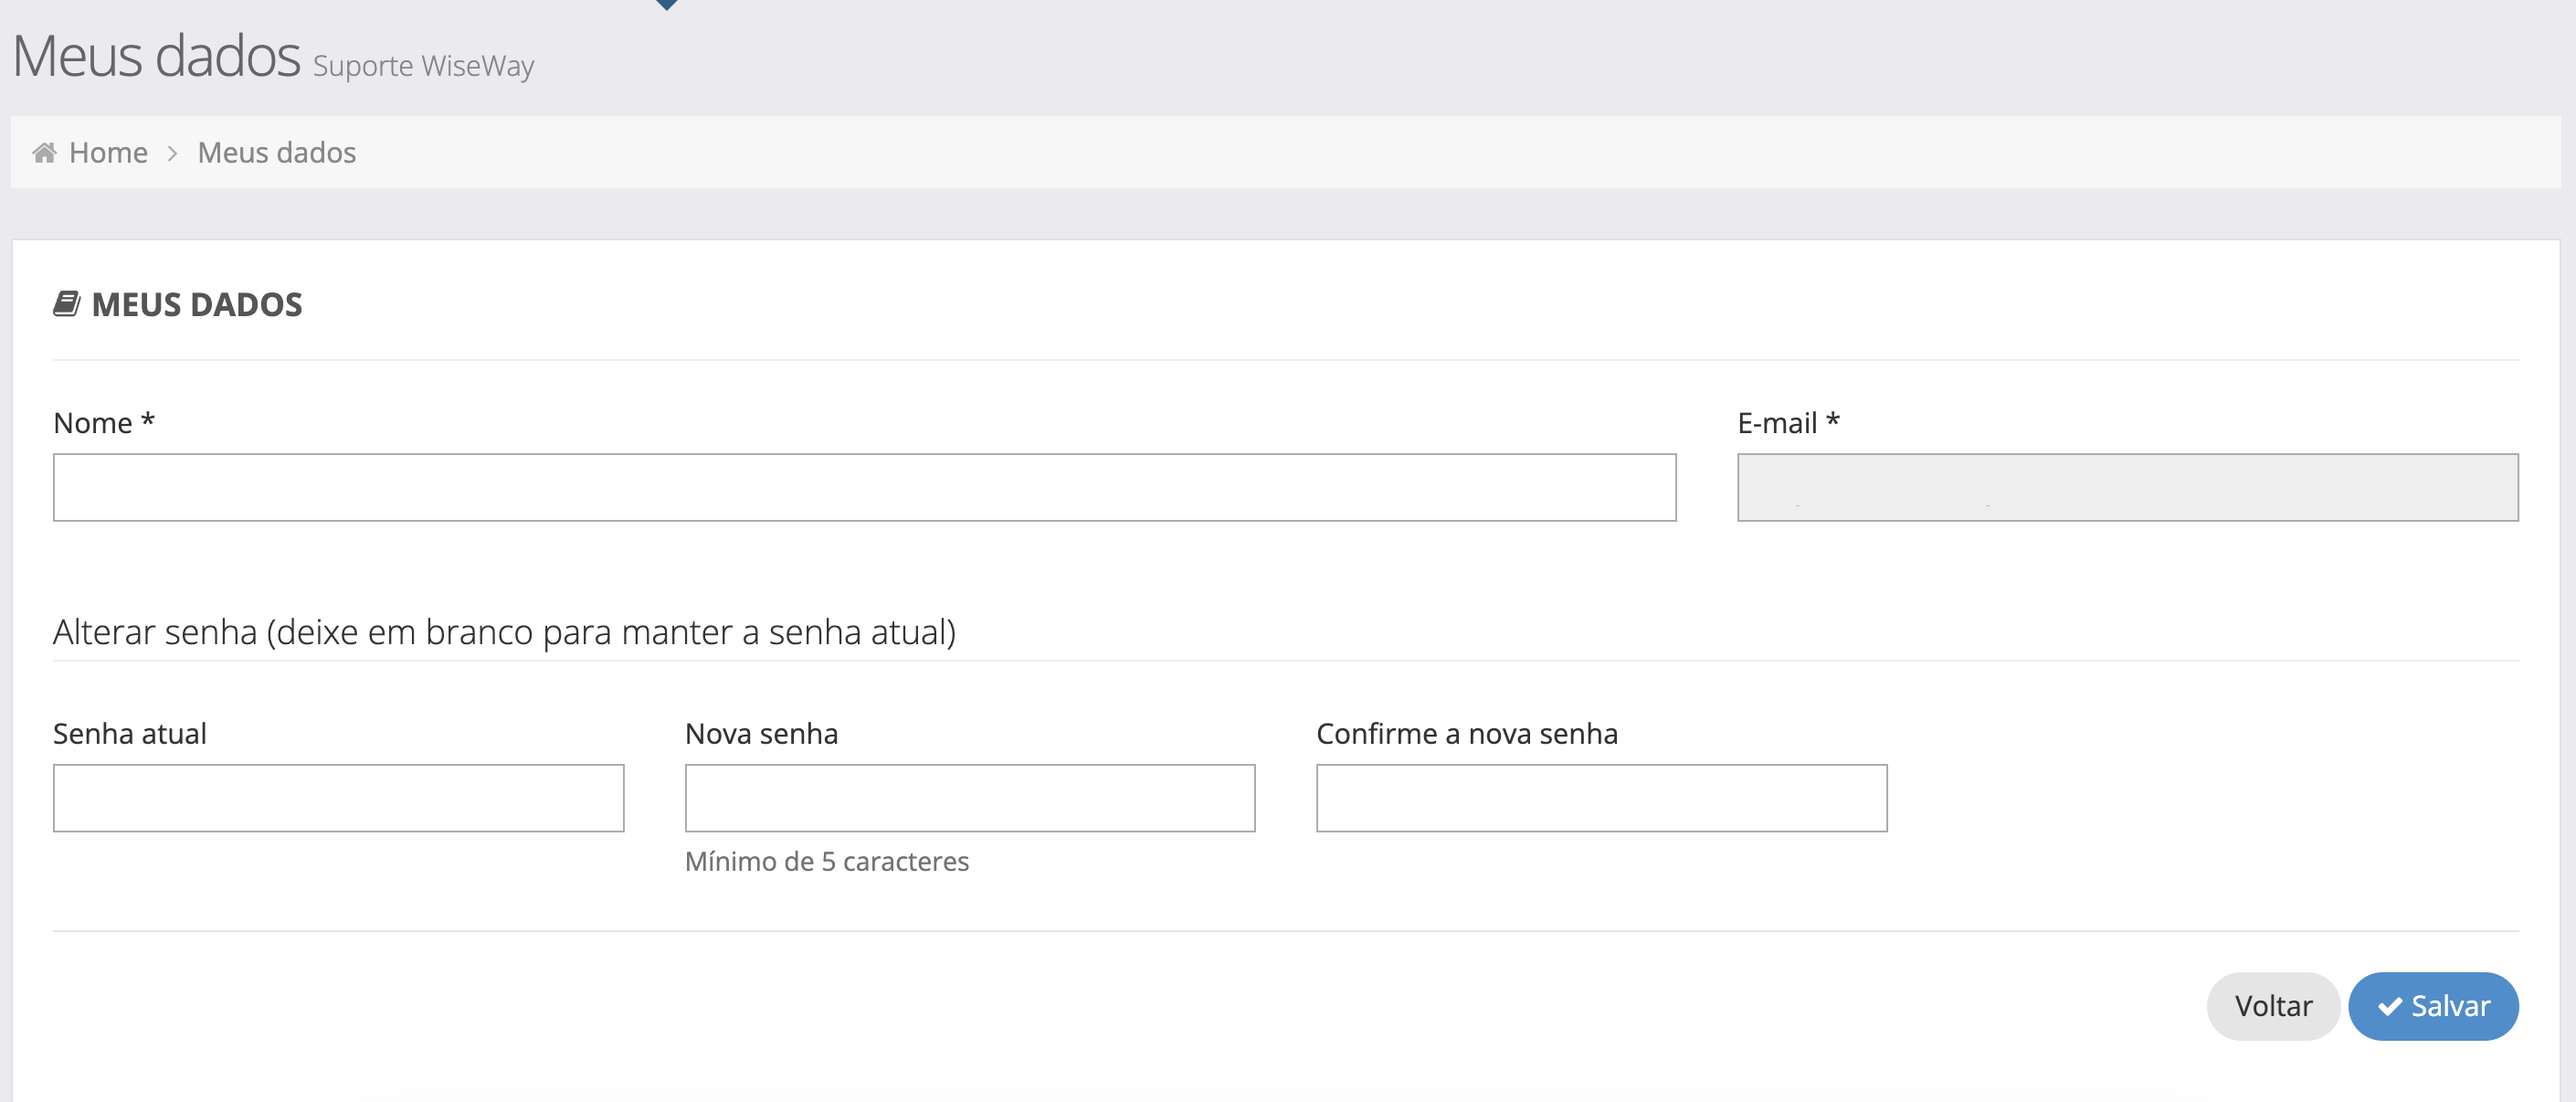This screenshot has height=1102, width=2576.
Task: Focus the Nome text field
Action: (x=864, y=487)
